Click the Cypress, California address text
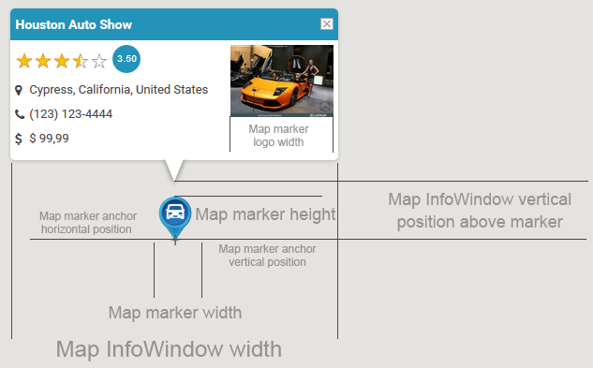The image size is (593, 368). click(x=119, y=90)
